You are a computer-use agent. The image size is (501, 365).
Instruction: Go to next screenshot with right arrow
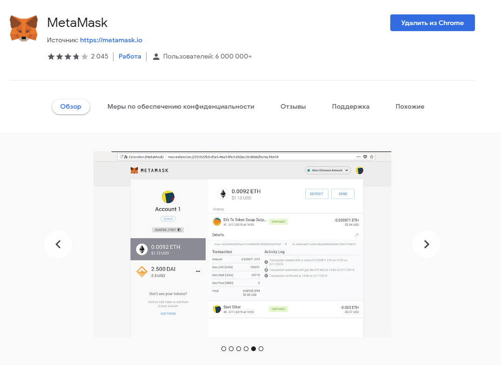(x=427, y=244)
